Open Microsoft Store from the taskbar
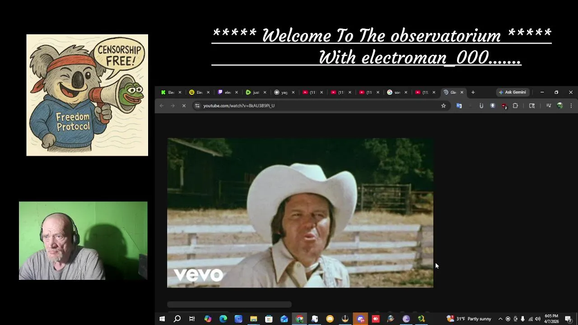This screenshot has width=578, height=325. click(269, 319)
